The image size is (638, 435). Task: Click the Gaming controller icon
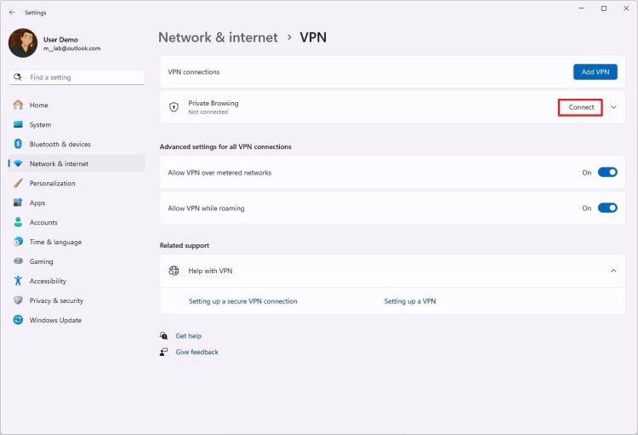coord(17,261)
